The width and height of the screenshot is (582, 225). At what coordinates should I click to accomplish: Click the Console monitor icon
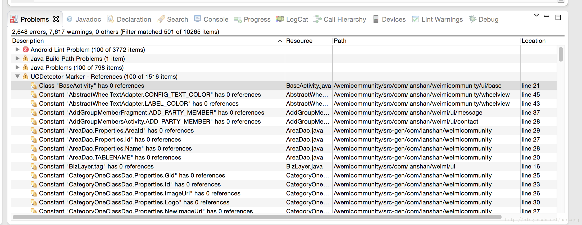(197, 19)
